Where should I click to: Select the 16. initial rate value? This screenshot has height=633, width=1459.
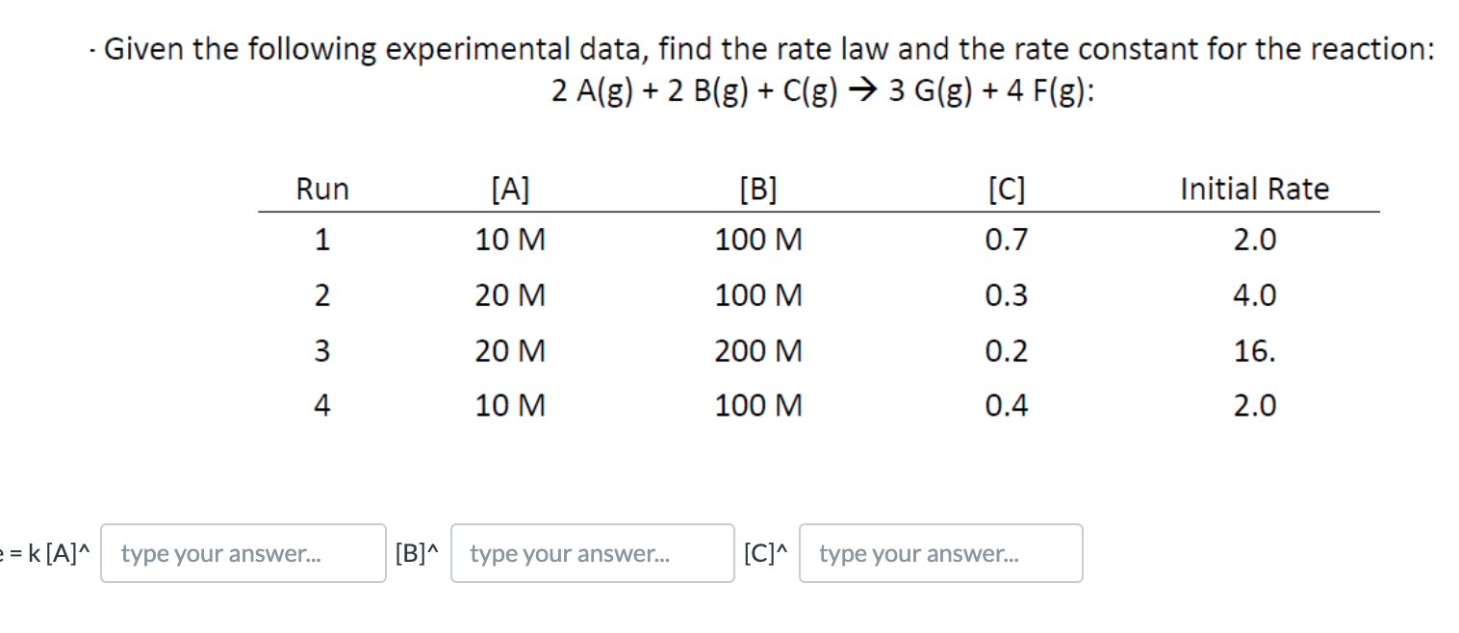[x=1253, y=350]
